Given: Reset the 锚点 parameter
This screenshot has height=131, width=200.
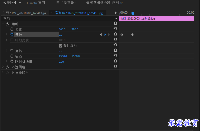Looking at the screenshot, I should 115,55.
